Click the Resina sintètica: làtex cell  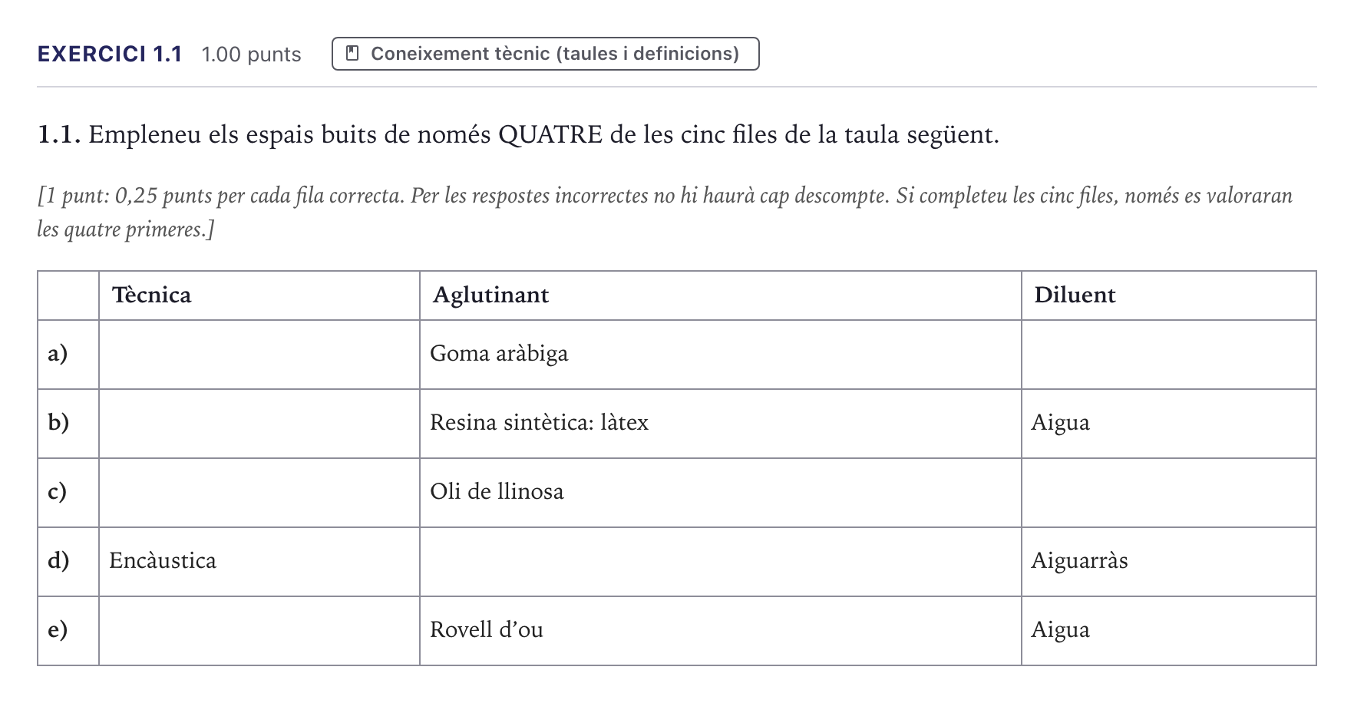click(x=720, y=424)
